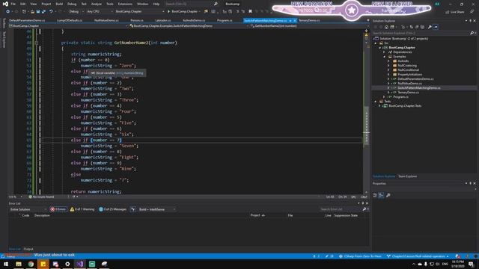Click the bookmark icon in the toolbar
This screenshot has width=479, height=269.
(x=250, y=12)
